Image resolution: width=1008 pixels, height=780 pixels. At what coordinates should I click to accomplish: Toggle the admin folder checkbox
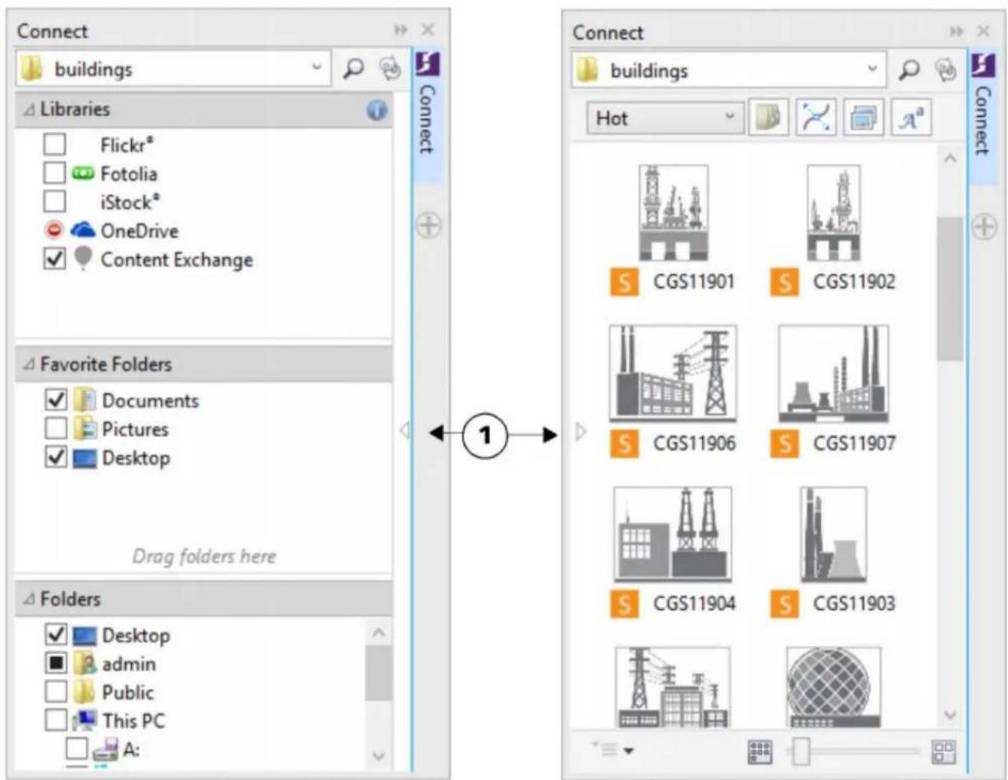56,663
